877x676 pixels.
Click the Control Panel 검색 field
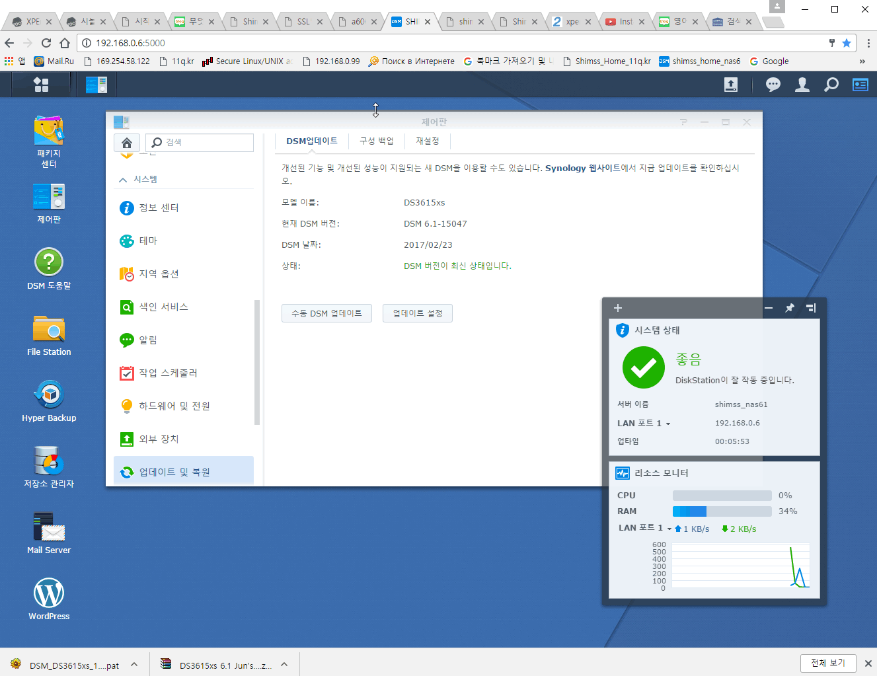[200, 142]
